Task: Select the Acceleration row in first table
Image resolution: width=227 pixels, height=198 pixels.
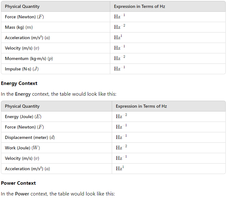Action: tap(113, 38)
